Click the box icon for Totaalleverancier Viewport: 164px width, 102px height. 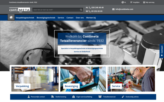click(x=100, y=97)
